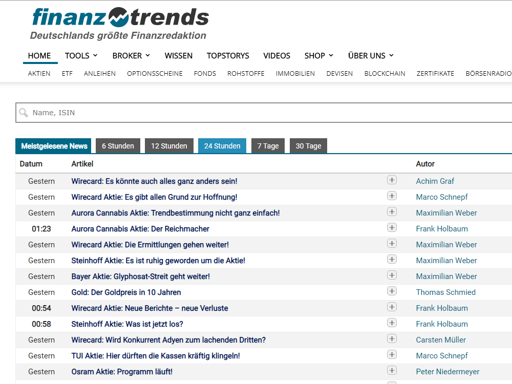The height and width of the screenshot is (384, 512).
Task: Expand plus icon for 'TUI Aktie: Hier dürften die Kassen' row
Action: coord(392,355)
